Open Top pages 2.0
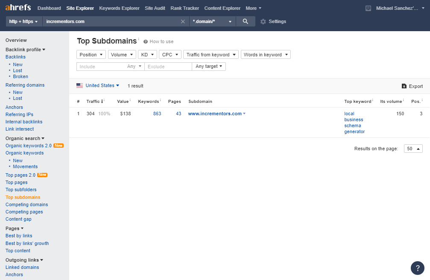This screenshot has width=430, height=280. click(x=20, y=175)
